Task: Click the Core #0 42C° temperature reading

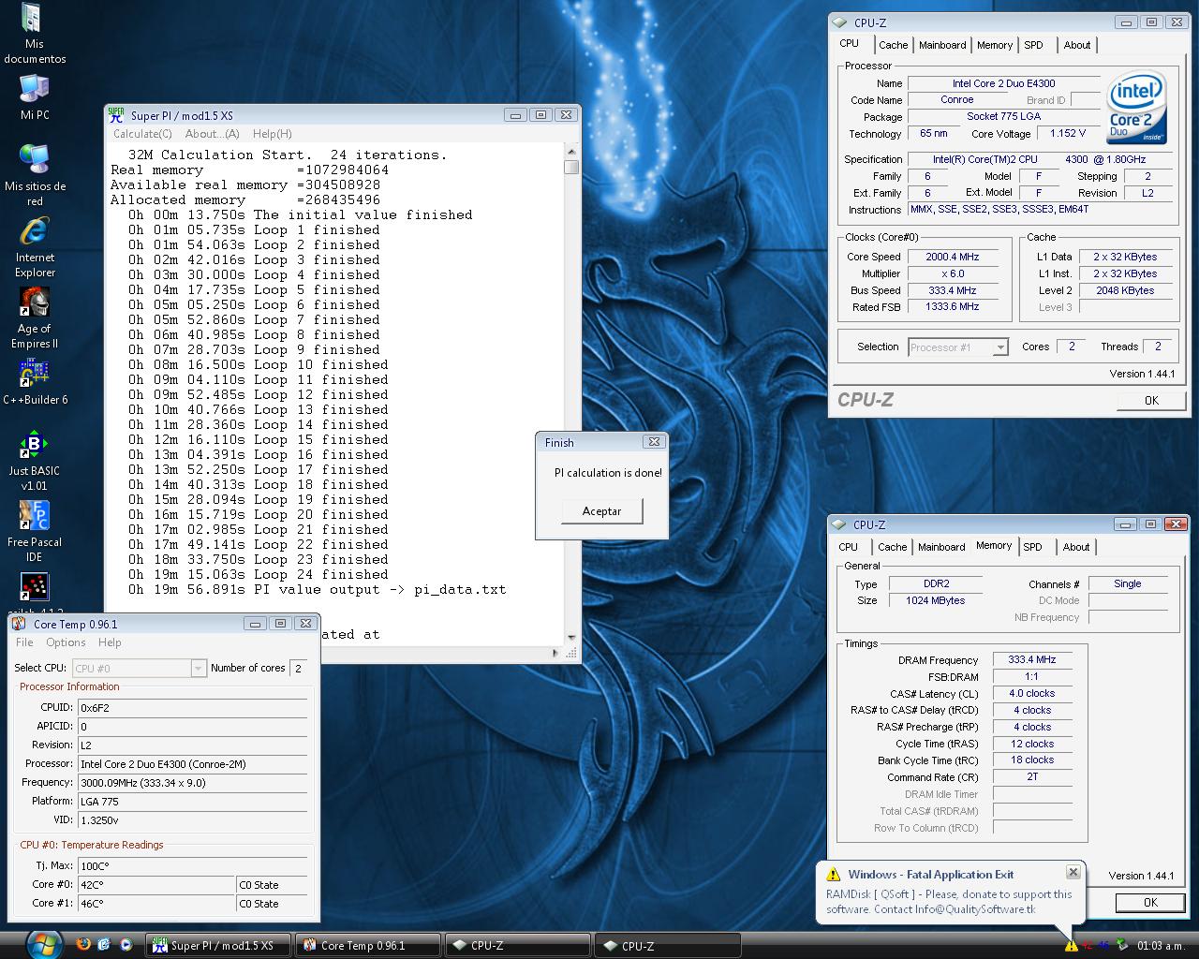Action: [x=155, y=884]
